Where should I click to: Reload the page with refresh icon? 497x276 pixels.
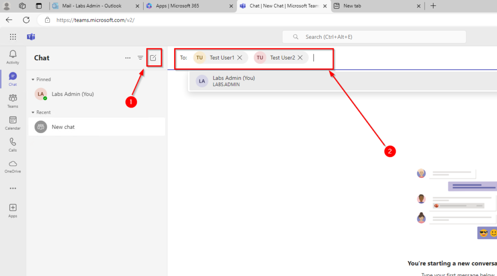26,20
